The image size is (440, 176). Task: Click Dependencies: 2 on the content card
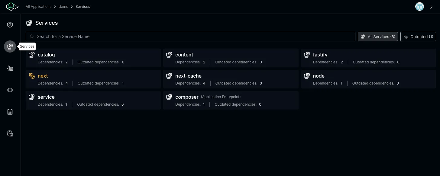(190, 62)
